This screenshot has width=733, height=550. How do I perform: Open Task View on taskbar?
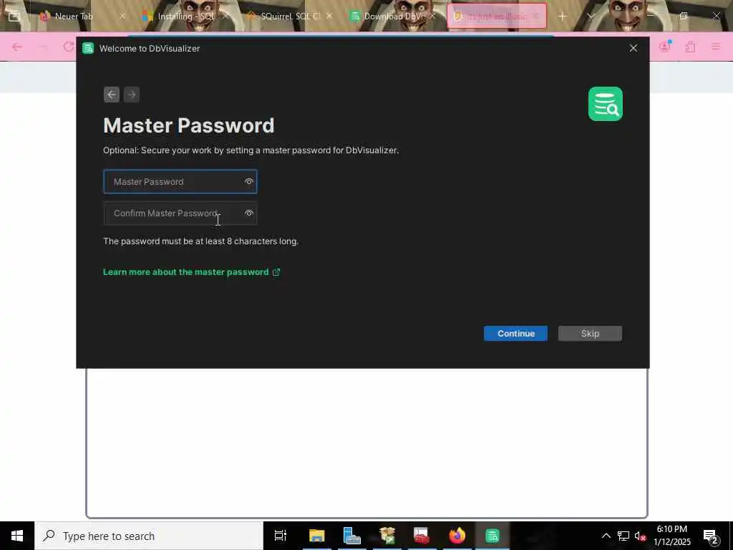(281, 536)
